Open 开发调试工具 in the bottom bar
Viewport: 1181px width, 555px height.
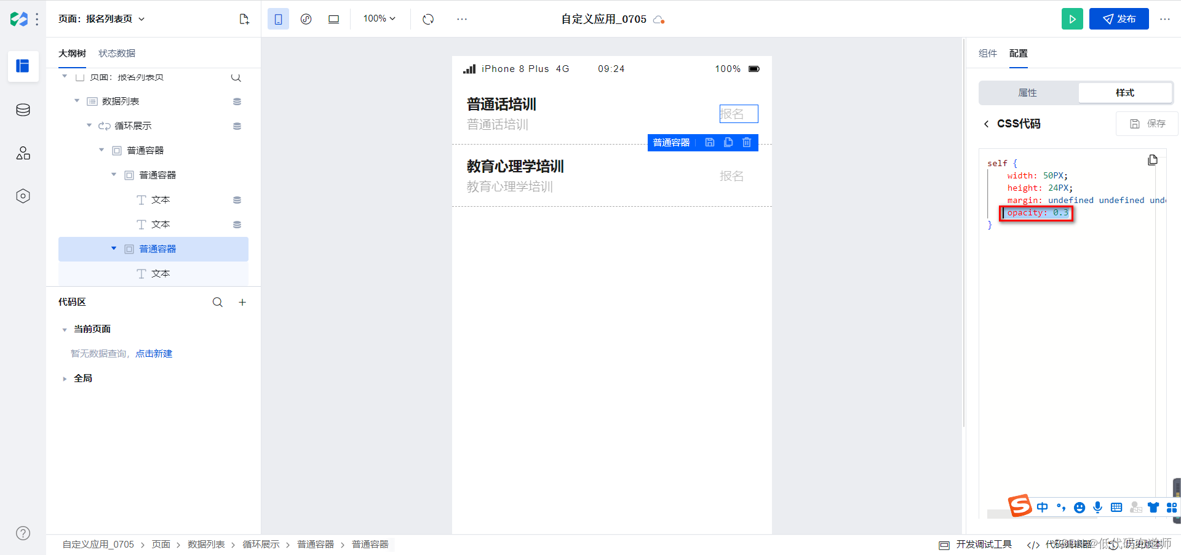point(976,545)
